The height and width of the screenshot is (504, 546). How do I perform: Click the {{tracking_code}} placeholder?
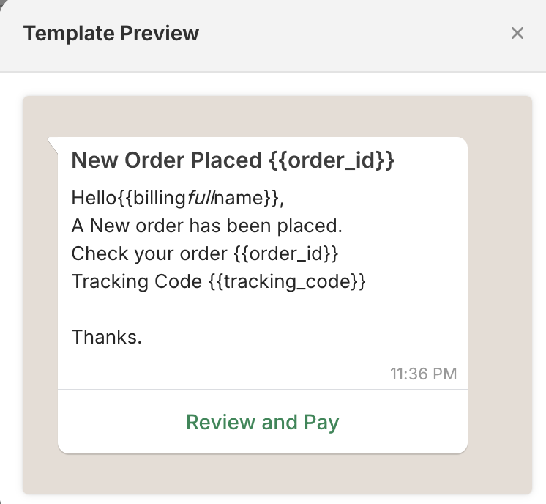click(x=287, y=281)
